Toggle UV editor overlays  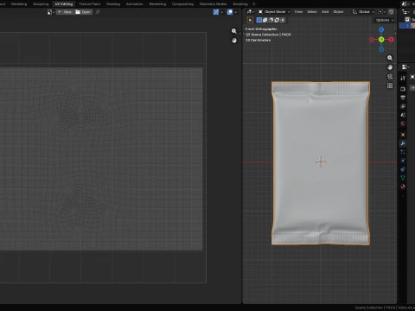click(x=230, y=12)
